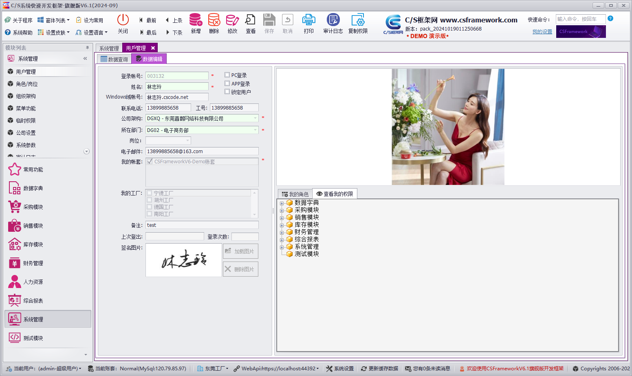Open the 我的设置 link
The image size is (632, 376).
pos(542,32)
